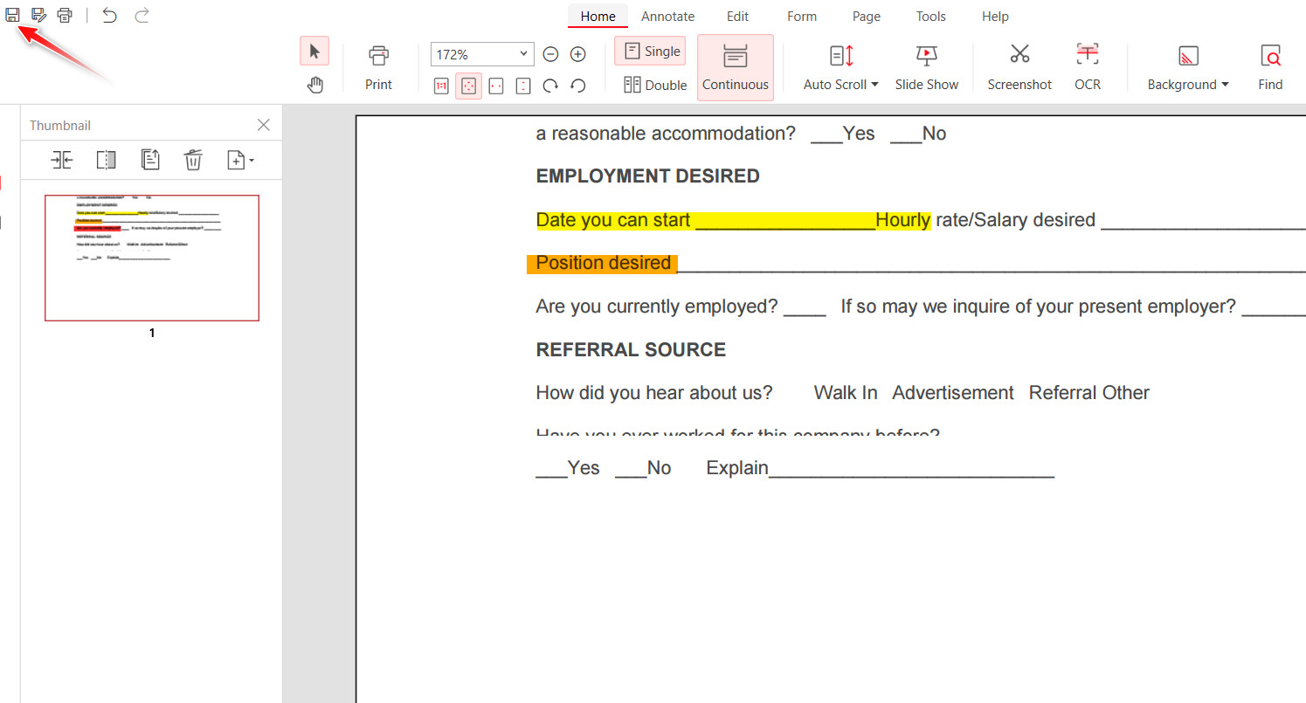Open the Screenshot scissors tool

tap(1019, 67)
